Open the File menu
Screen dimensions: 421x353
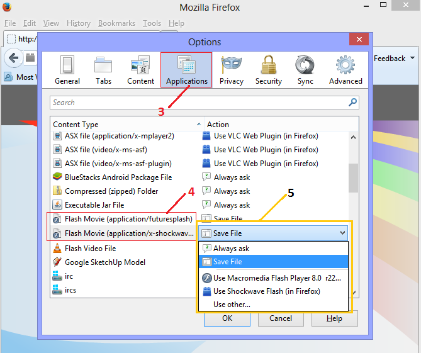pyautogui.click(x=10, y=23)
